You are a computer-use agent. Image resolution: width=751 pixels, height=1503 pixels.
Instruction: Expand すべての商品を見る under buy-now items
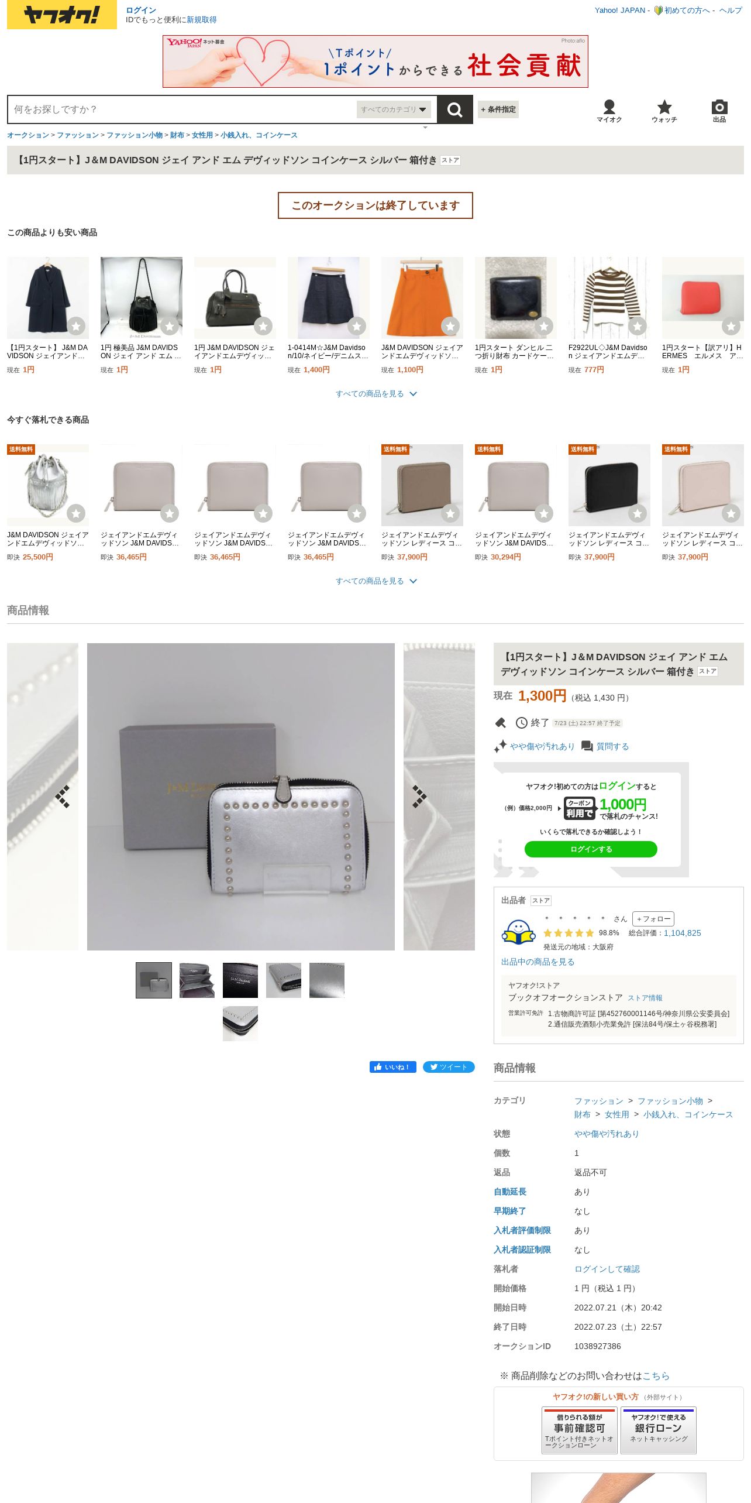coord(375,581)
